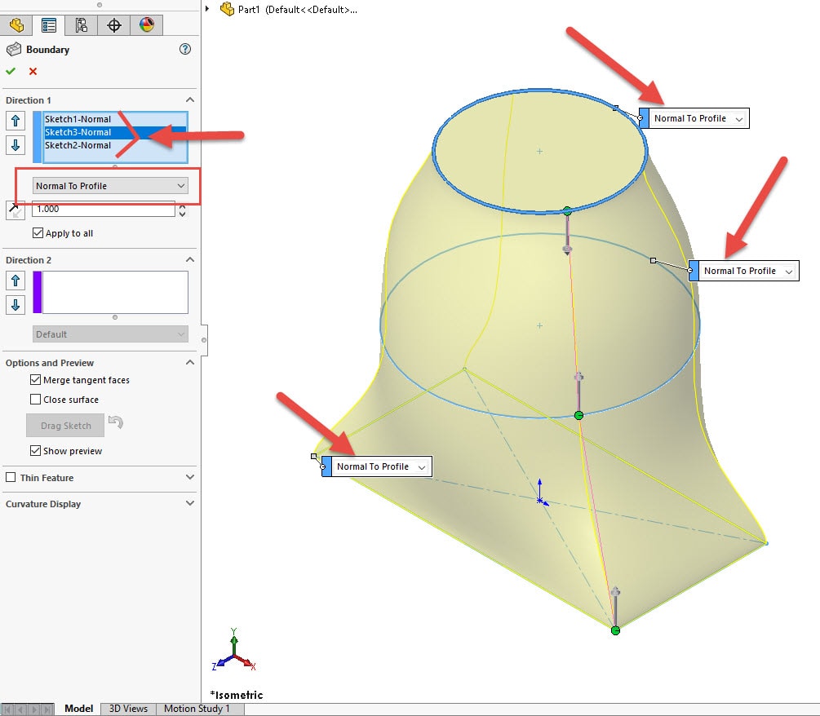Move Direction 2 curve down
Viewport: 820px width, 716px height.
(x=16, y=305)
